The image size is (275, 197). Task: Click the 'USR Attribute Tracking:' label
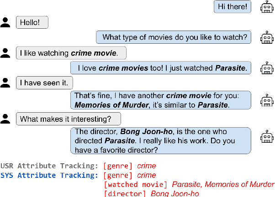point(49,166)
